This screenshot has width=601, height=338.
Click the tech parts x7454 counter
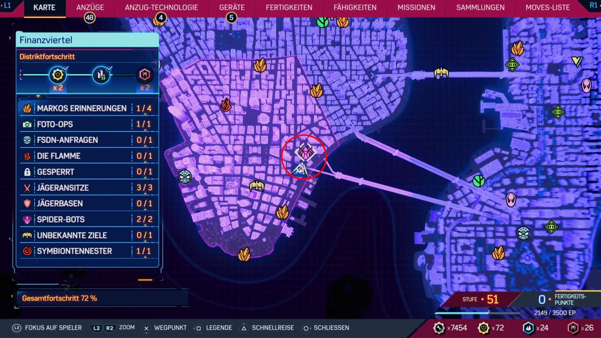[450, 328]
